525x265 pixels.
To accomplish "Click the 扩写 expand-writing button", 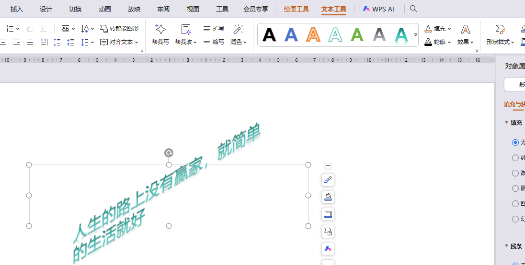I will point(214,29).
